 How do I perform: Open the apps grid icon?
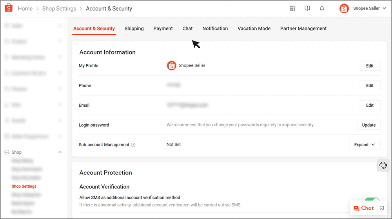pyautogui.click(x=292, y=8)
